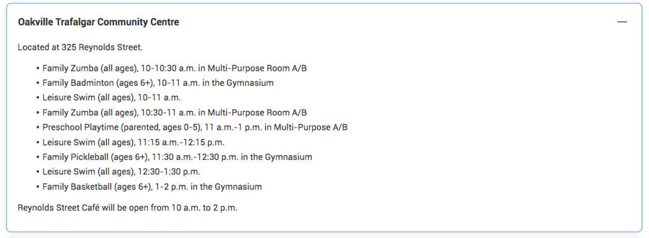
Task: Click the bullet before Preschool Playtime
Action: pyautogui.click(x=38, y=127)
